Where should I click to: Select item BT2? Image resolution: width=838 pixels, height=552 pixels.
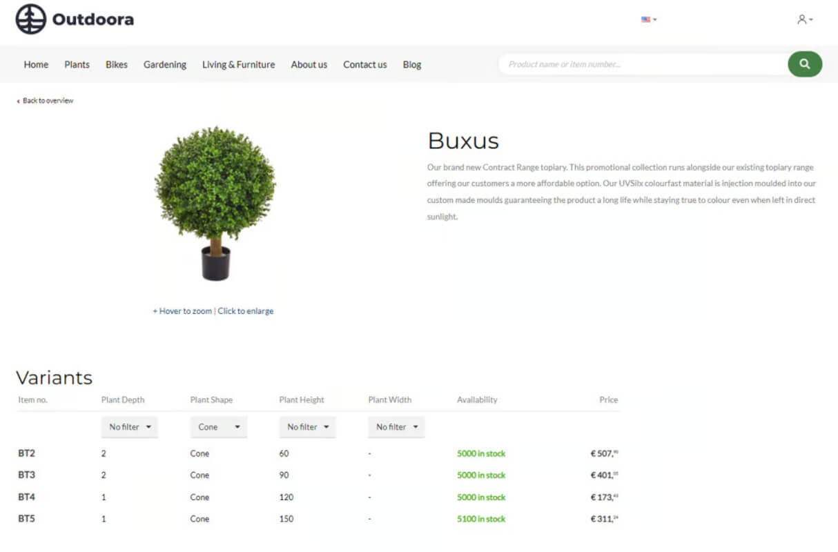click(x=26, y=453)
